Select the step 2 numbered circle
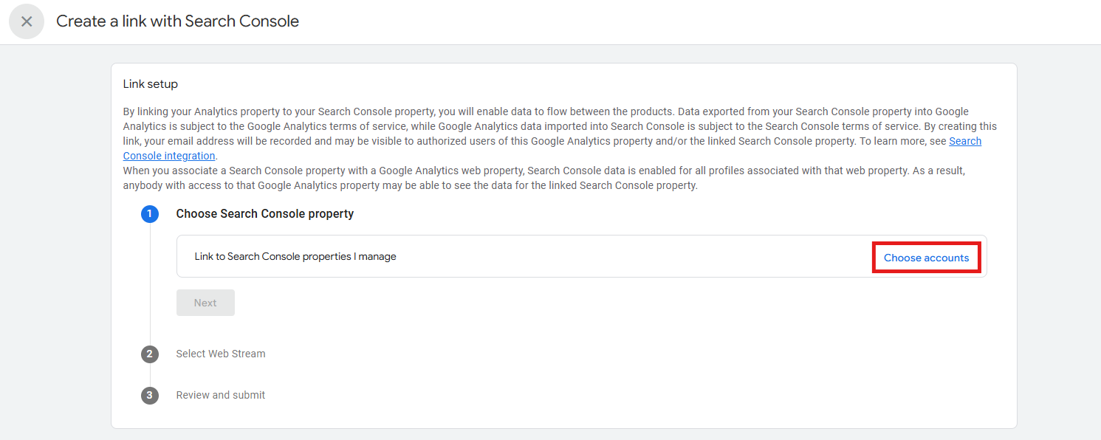This screenshot has width=1101, height=440. 150,354
